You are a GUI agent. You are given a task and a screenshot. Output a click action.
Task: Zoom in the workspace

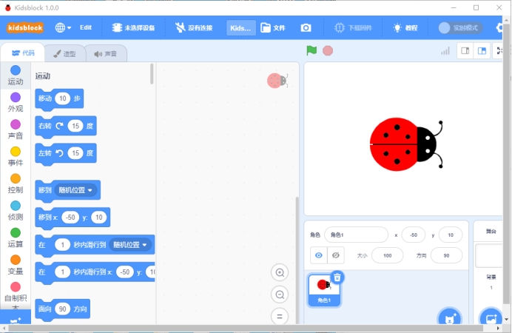(x=280, y=272)
